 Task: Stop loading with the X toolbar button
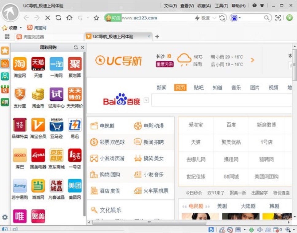click(x=48, y=18)
